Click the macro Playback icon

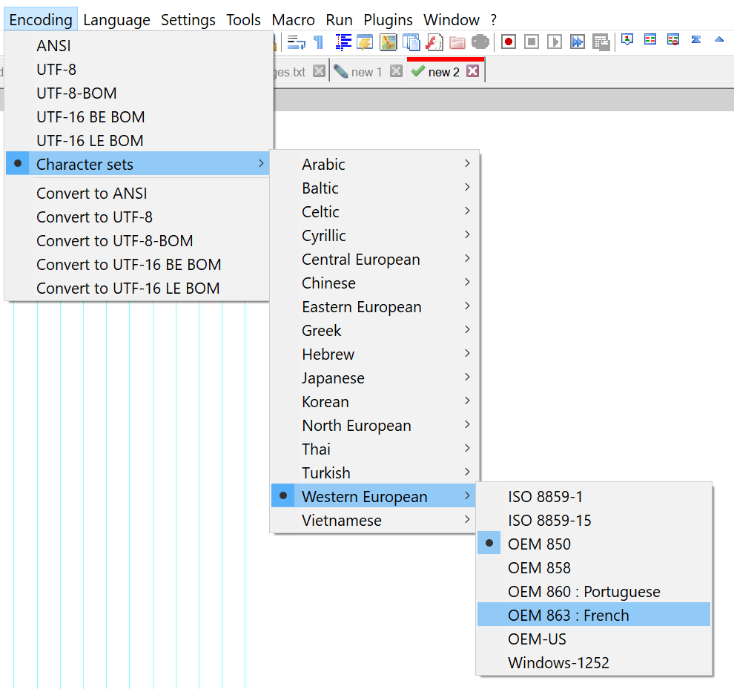pyautogui.click(x=555, y=42)
